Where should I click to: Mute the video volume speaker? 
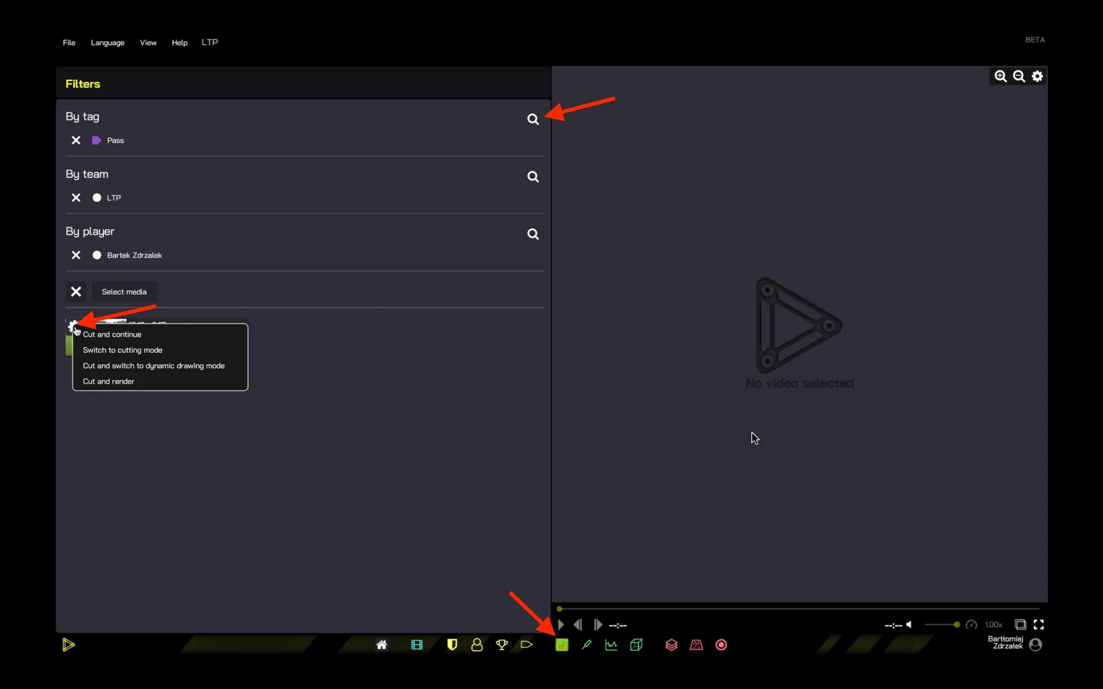[909, 625]
